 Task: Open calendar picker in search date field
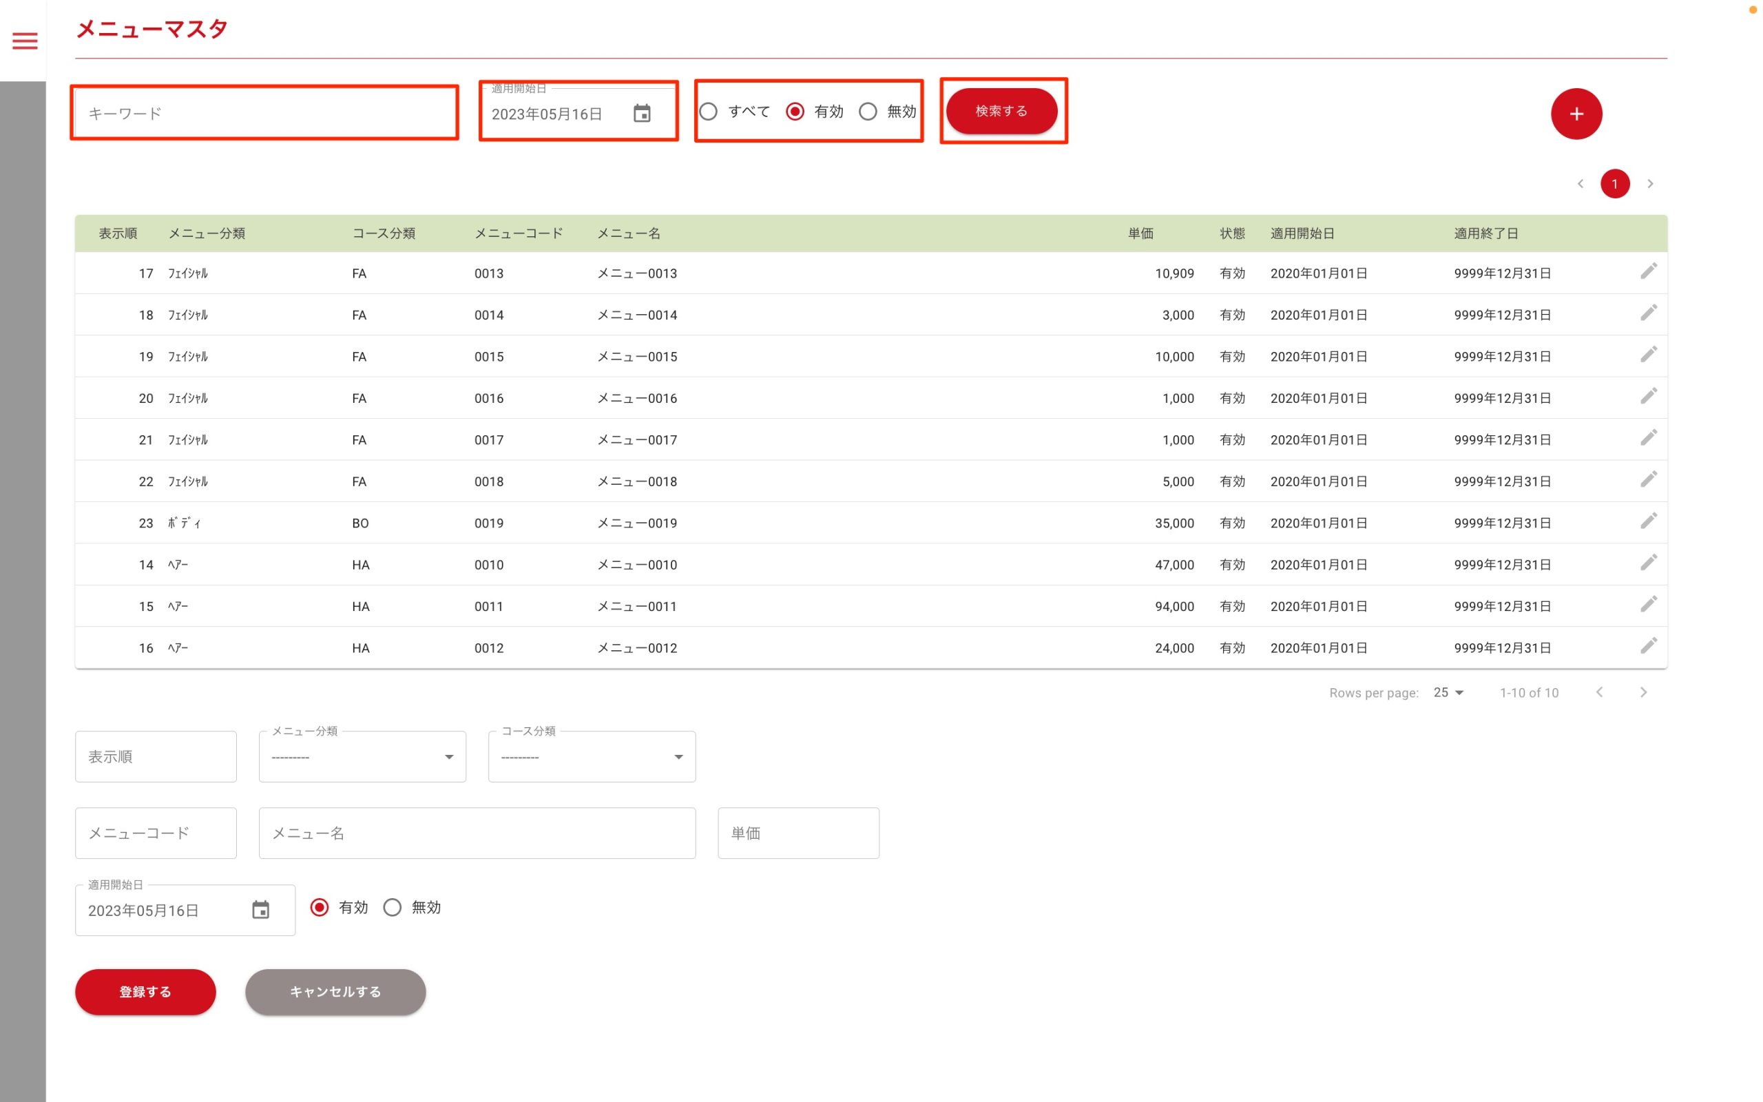641,114
